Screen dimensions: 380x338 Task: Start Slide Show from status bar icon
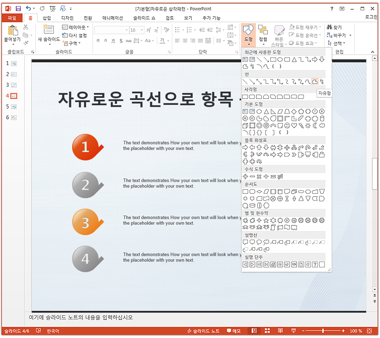point(293,331)
